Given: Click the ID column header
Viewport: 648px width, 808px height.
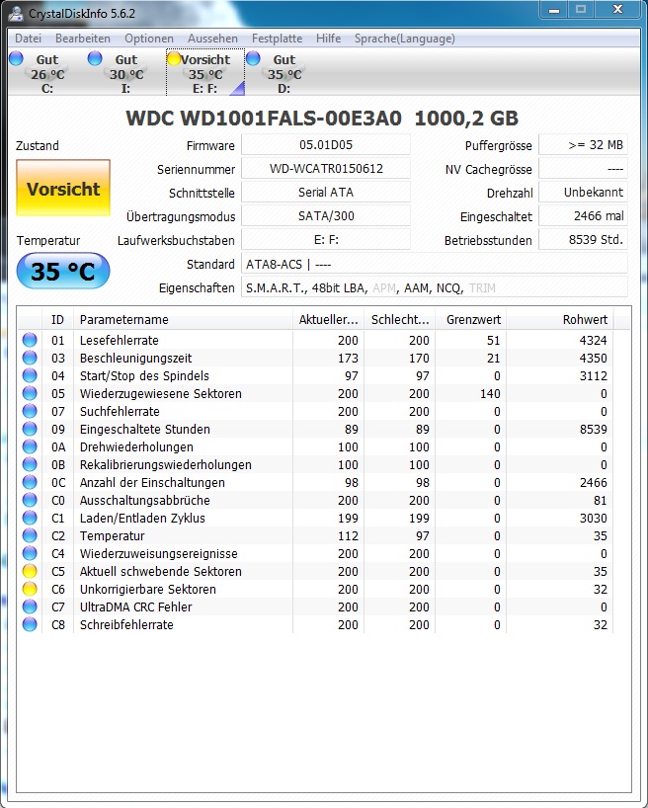Looking at the screenshot, I should 57,319.
